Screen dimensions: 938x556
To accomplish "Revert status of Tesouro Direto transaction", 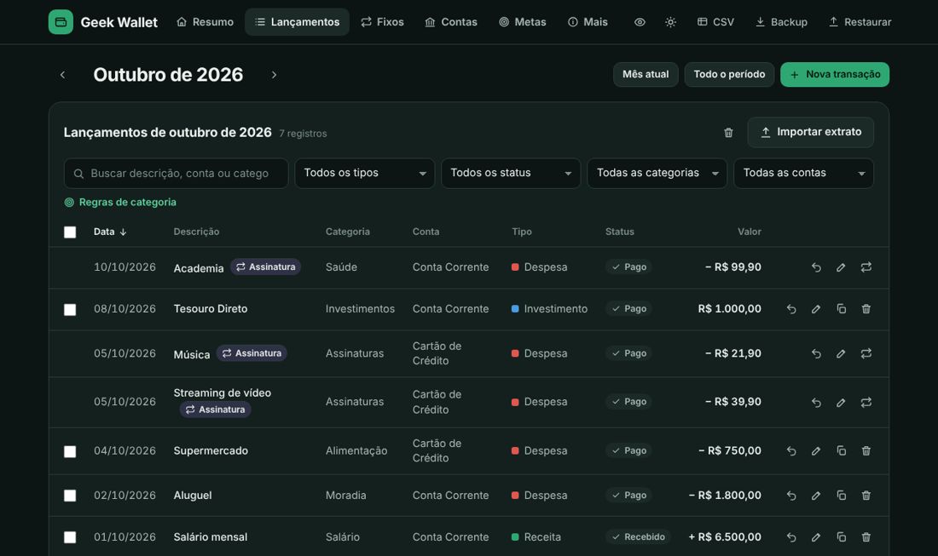I will [791, 309].
